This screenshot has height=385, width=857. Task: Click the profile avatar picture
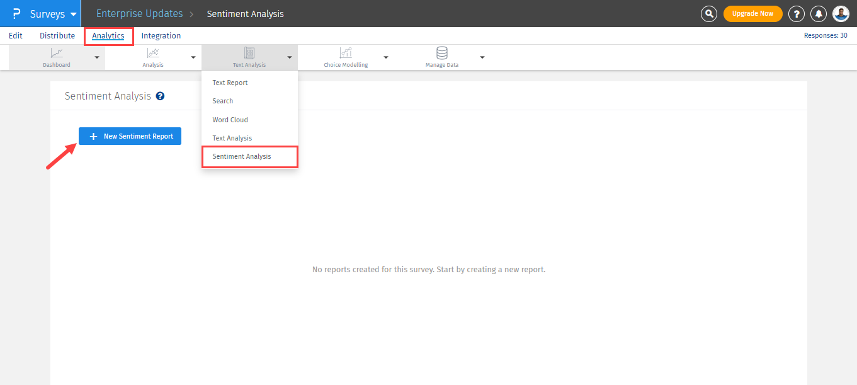pos(841,13)
